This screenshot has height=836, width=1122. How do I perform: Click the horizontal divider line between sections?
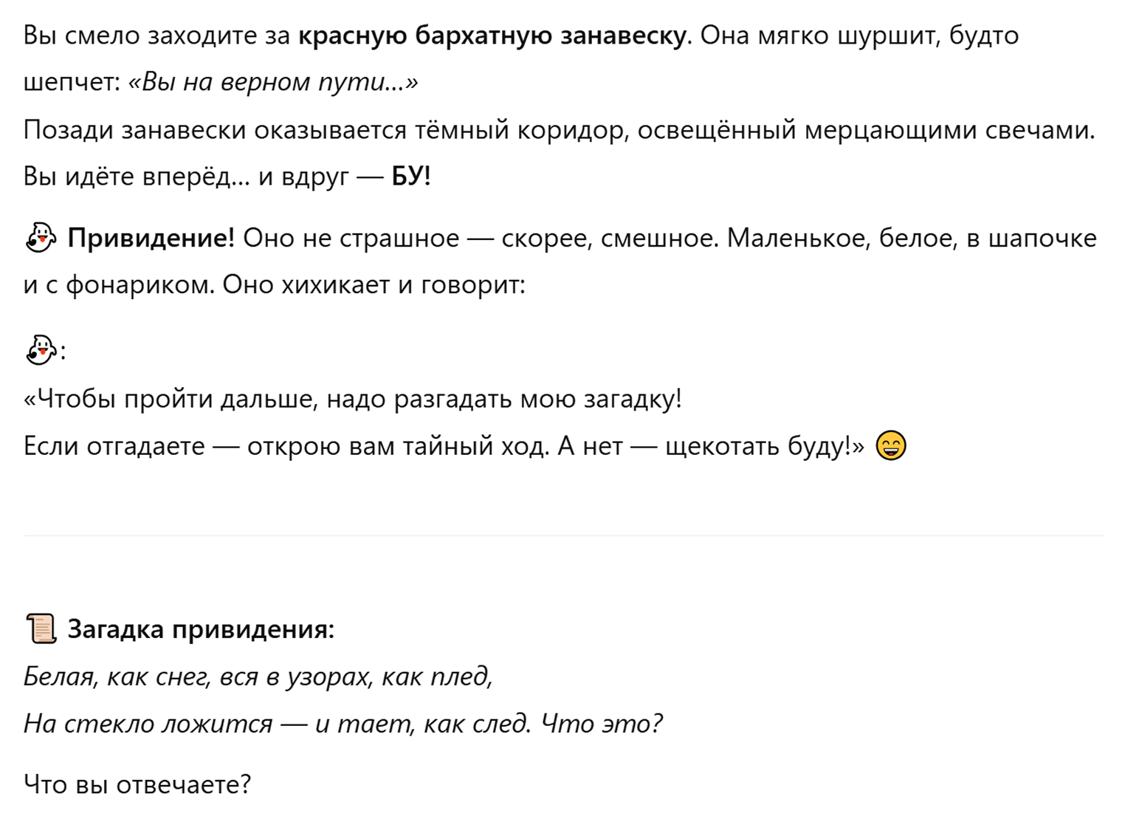(563, 535)
